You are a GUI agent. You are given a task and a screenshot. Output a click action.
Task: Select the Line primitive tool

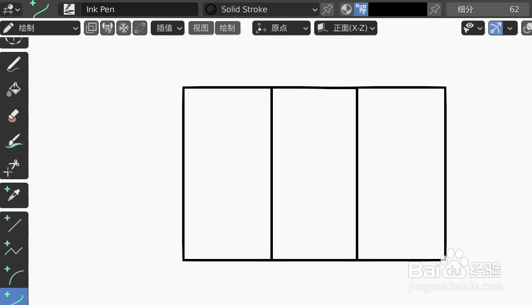pyautogui.click(x=14, y=224)
